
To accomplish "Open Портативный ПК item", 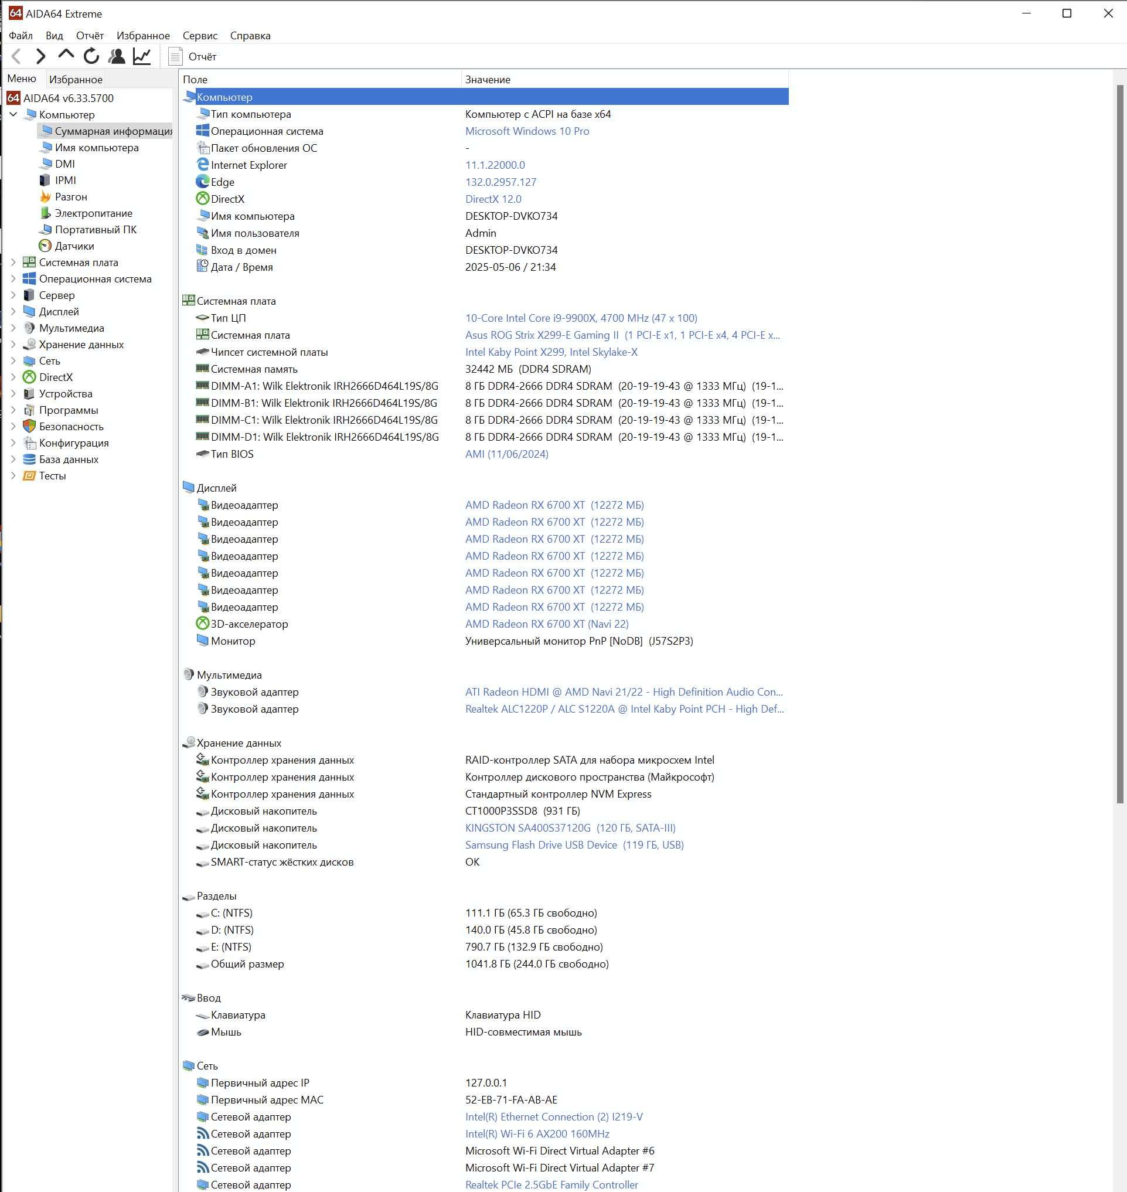I will (96, 230).
